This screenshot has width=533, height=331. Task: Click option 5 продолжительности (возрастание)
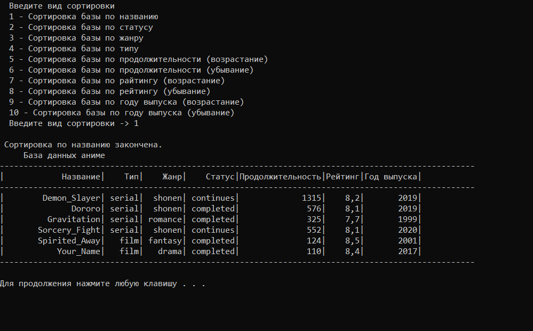(x=138, y=59)
